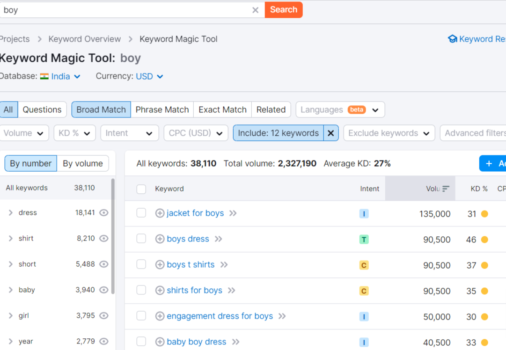Open the double arrow next to shirts for boys

pos(231,290)
